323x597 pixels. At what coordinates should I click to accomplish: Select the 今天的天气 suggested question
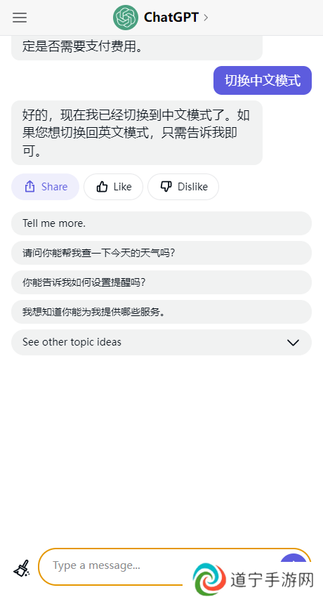161,253
